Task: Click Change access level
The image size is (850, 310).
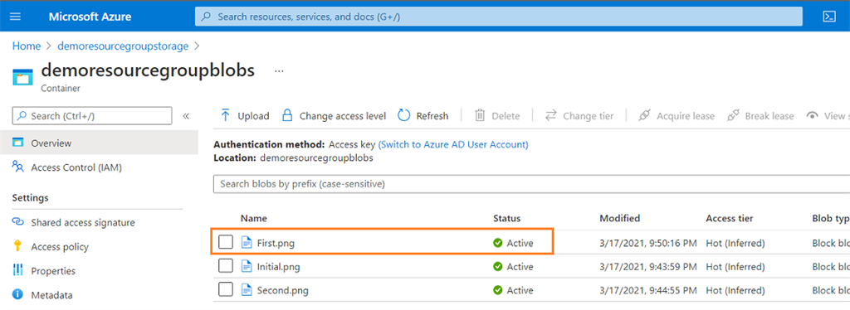Action: click(x=334, y=116)
